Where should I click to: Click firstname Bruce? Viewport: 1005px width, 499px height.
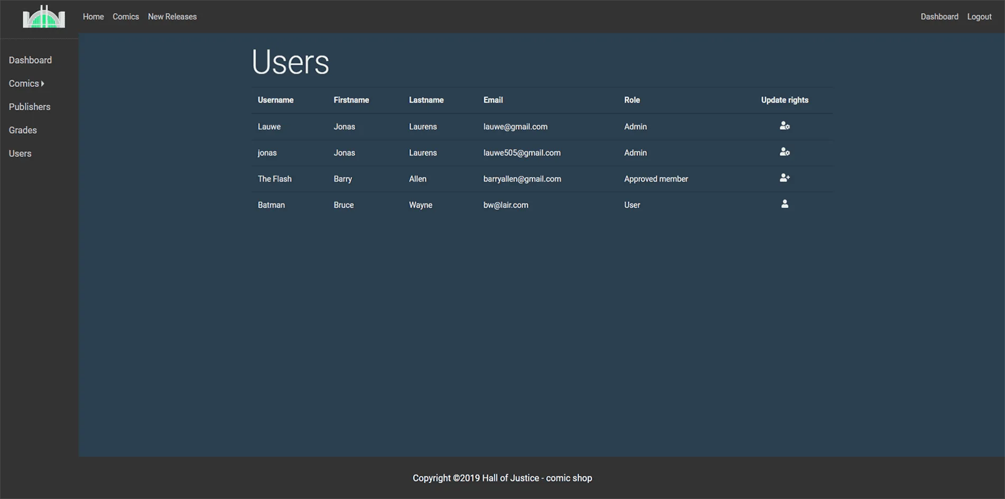pyautogui.click(x=343, y=205)
